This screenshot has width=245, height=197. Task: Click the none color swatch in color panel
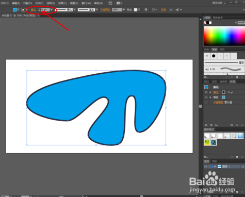pyautogui.click(x=205, y=23)
